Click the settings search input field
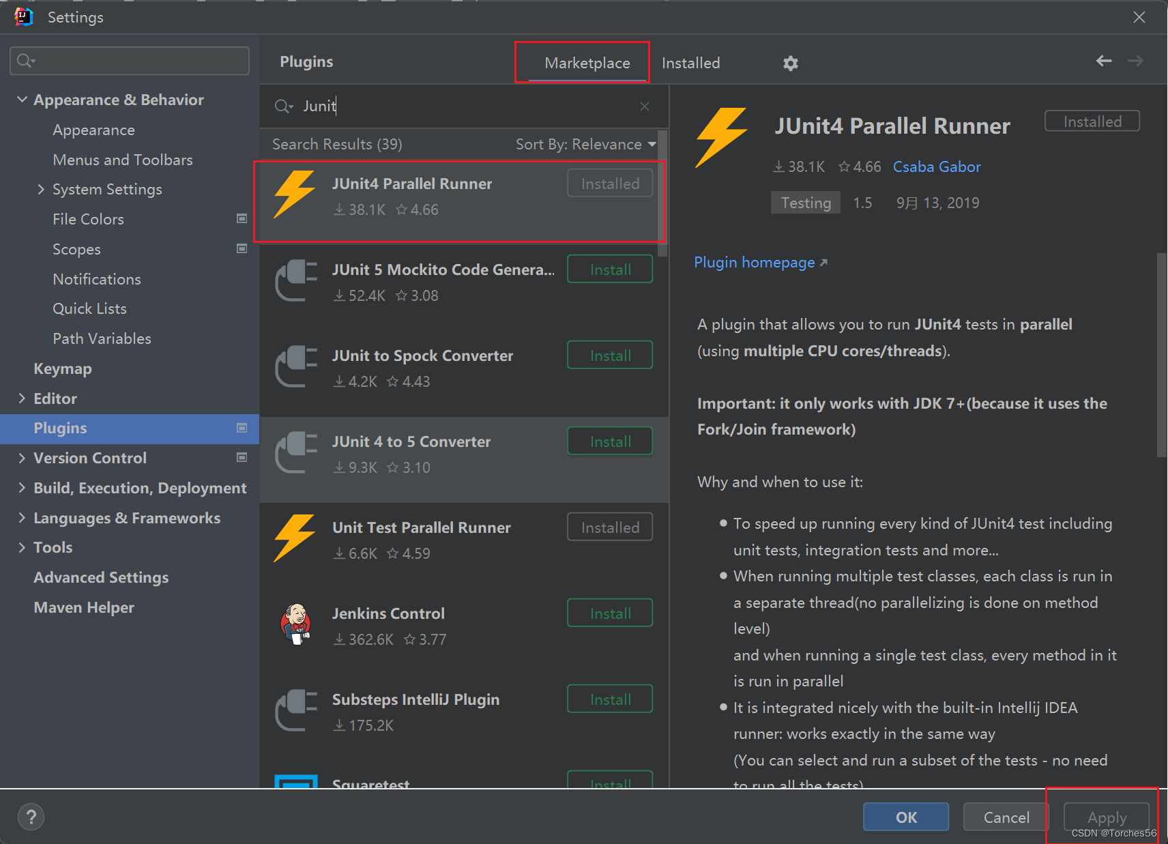Screen dimensions: 1168x844 click(130, 61)
